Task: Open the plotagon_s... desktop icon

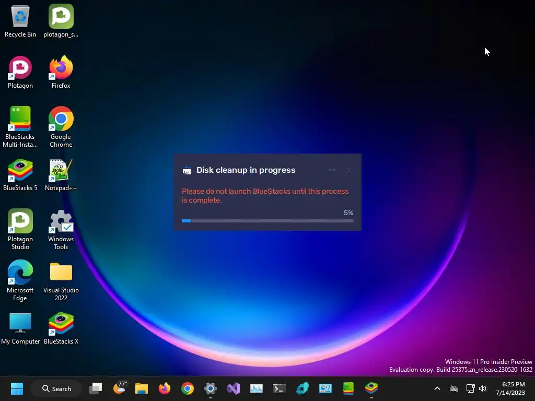Action: 61,21
